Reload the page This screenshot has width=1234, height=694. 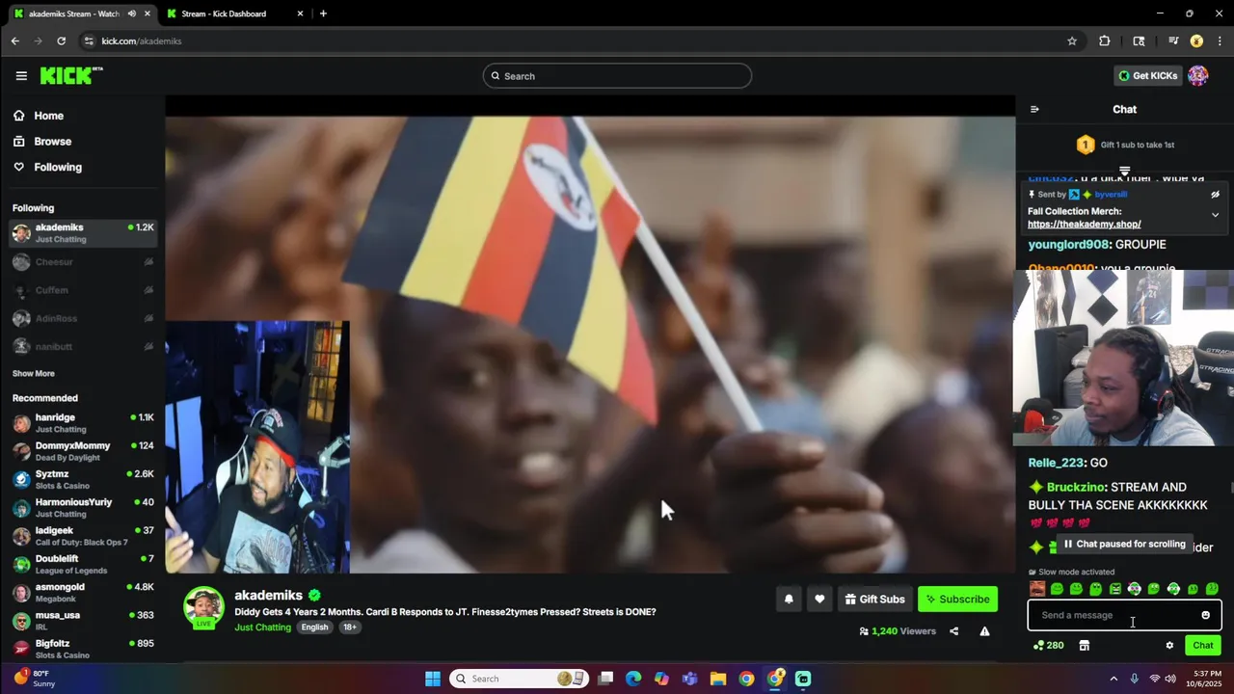coord(61,40)
